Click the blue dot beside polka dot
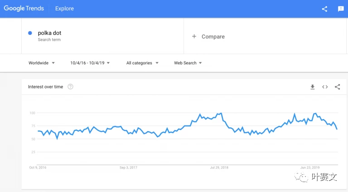The width and height of the screenshot is (348, 192). coord(30,33)
